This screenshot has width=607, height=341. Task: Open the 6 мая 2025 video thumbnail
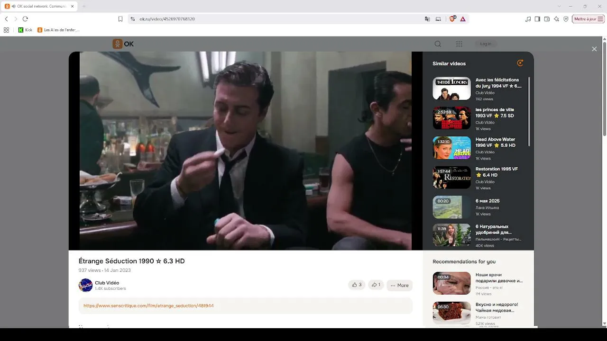coord(451,207)
